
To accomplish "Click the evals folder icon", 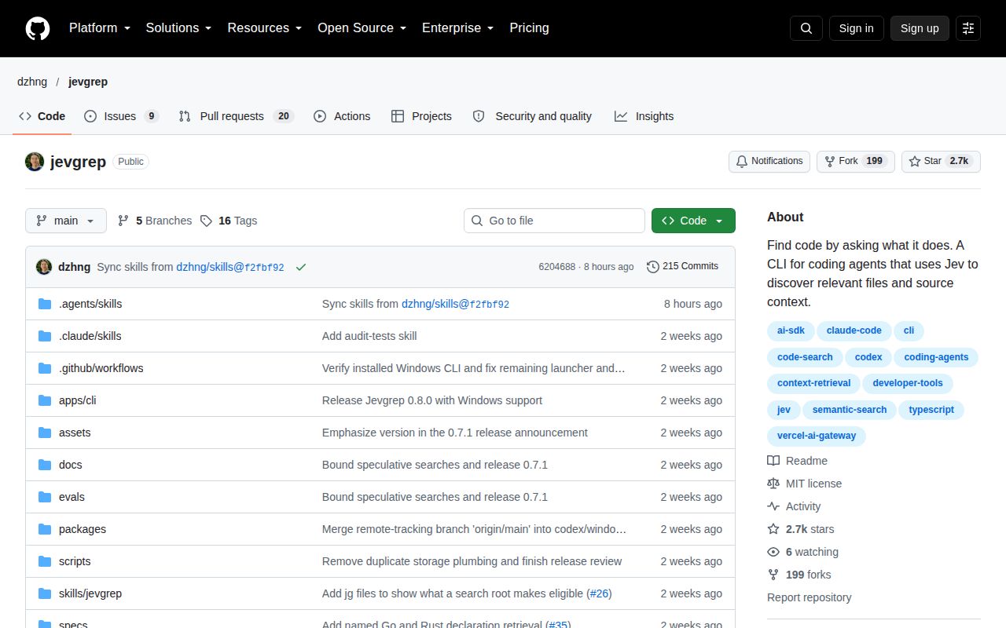I will point(45,497).
